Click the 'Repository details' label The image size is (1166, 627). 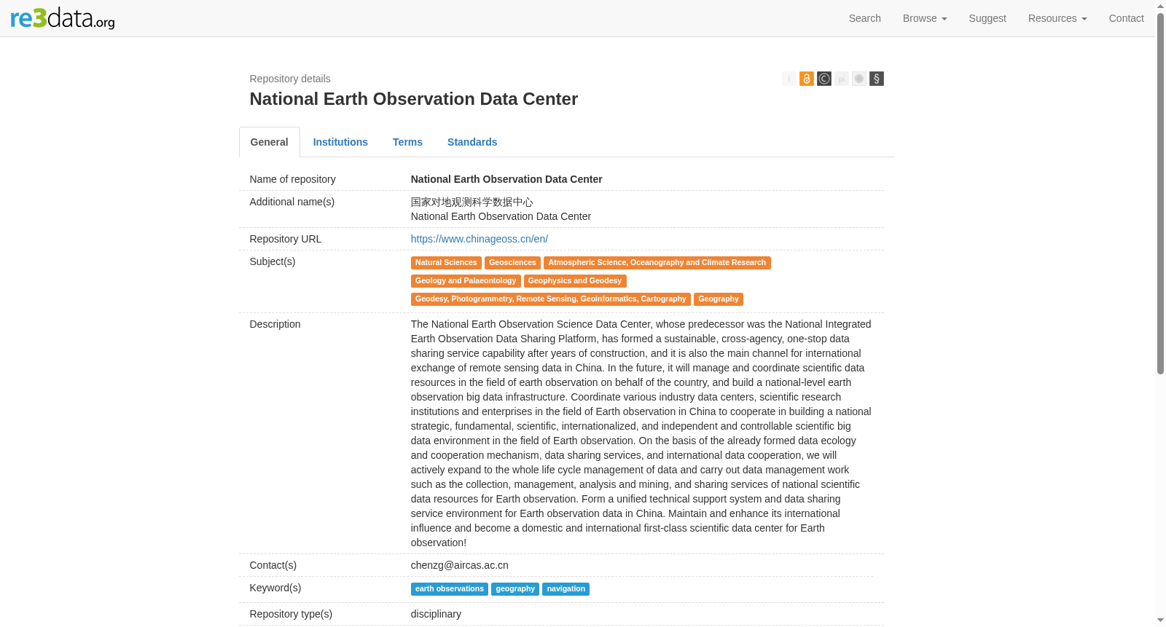pyautogui.click(x=290, y=79)
